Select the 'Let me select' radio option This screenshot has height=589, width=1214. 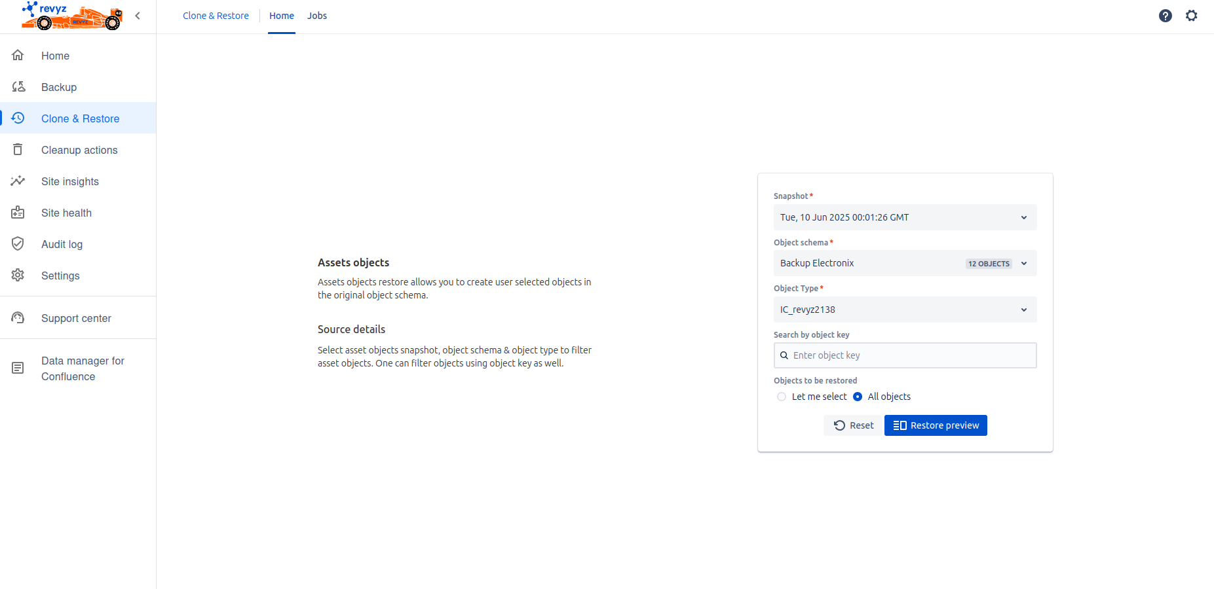tap(782, 397)
